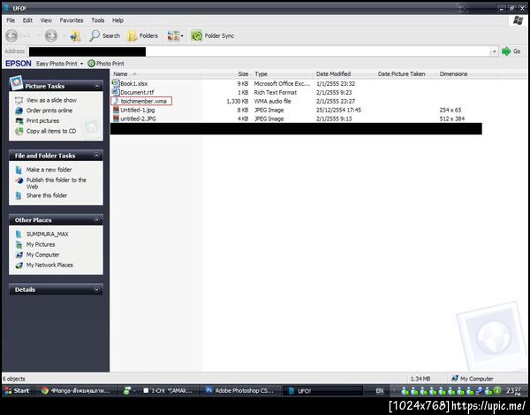This screenshot has width=530, height=415.
Task: Open the Help menu
Action: tap(117, 20)
